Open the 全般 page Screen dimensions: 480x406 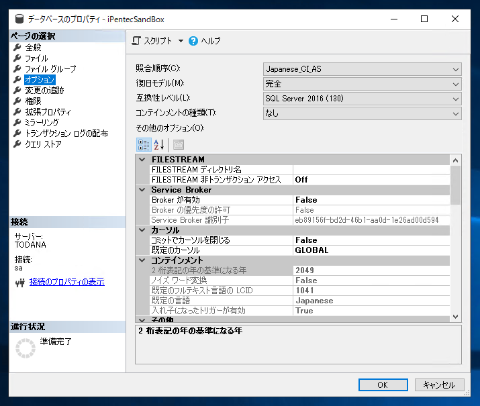[33, 48]
